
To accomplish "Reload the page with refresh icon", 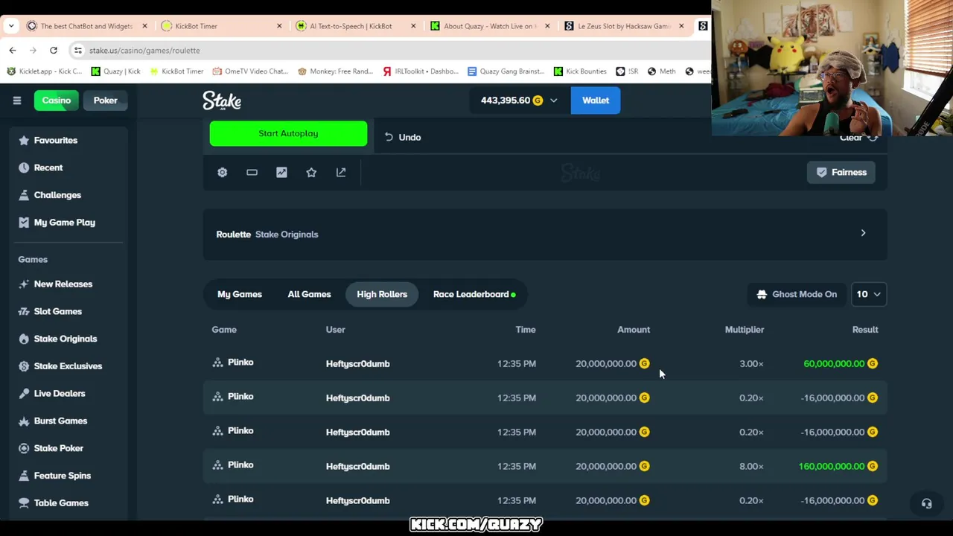I will pos(54,50).
